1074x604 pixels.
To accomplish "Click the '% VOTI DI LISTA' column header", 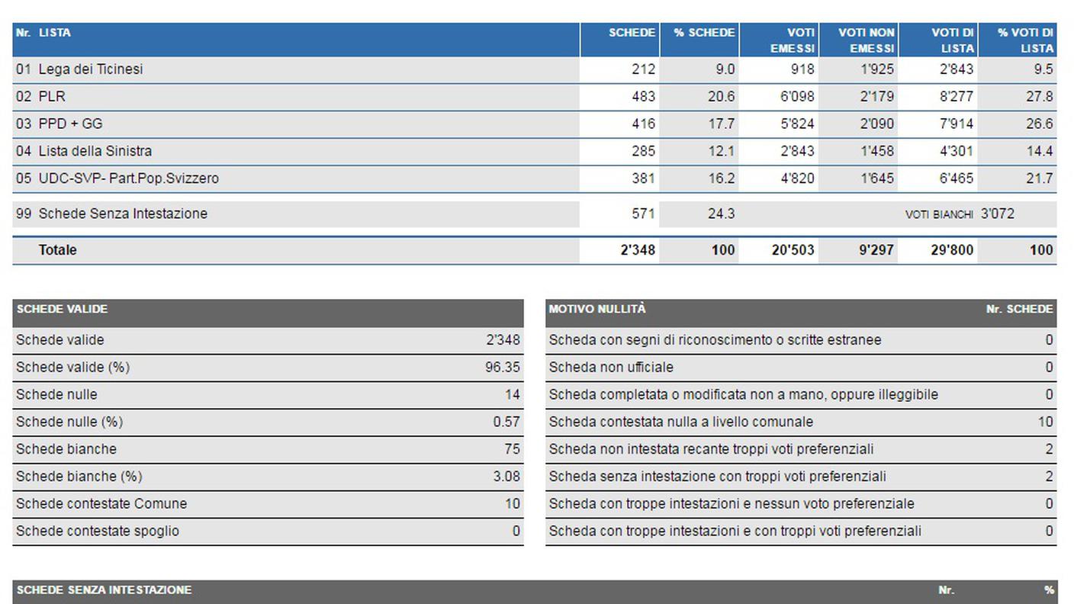I will (1025, 40).
